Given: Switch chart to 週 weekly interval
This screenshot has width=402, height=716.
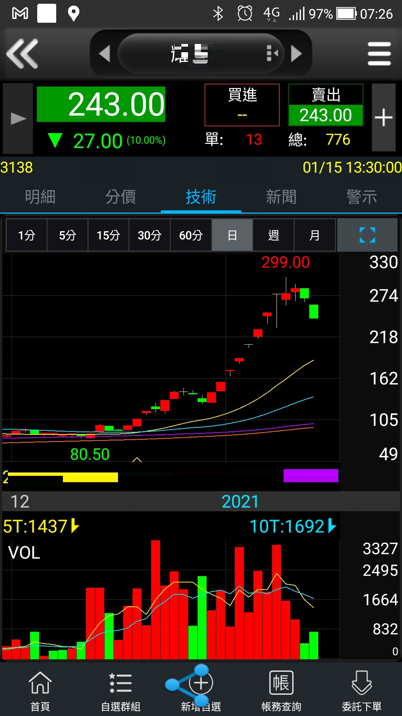Looking at the screenshot, I should (274, 235).
